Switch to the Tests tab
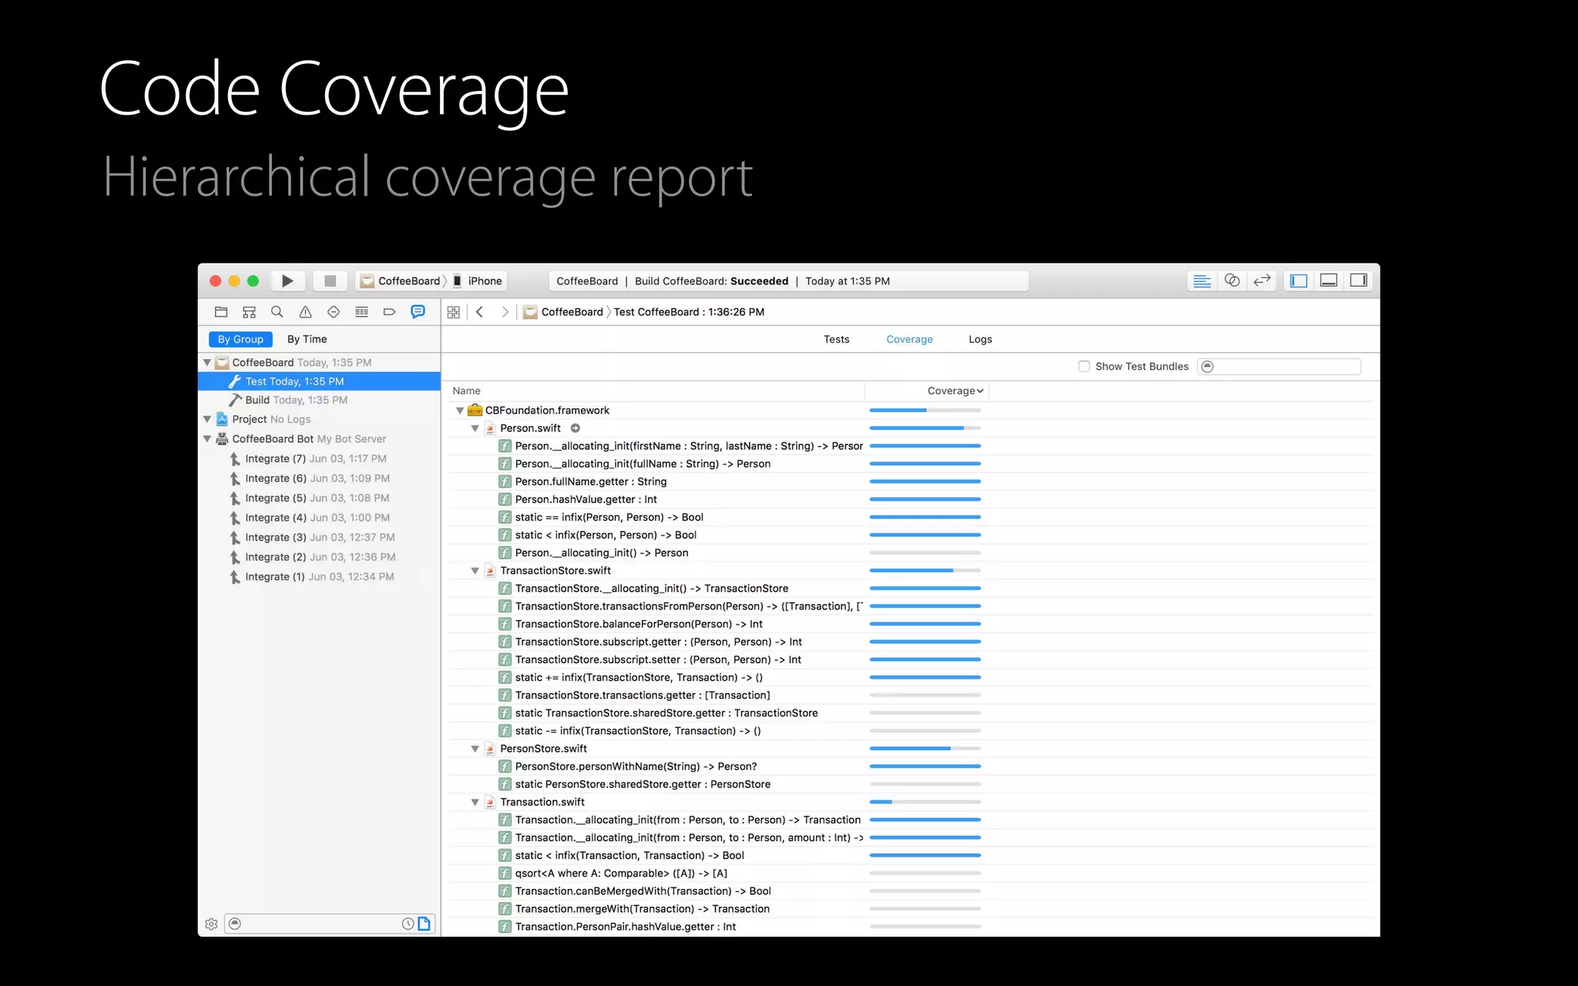This screenshot has height=986, width=1578. 836,339
